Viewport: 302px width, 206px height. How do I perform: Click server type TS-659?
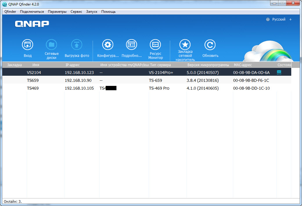pos(155,80)
